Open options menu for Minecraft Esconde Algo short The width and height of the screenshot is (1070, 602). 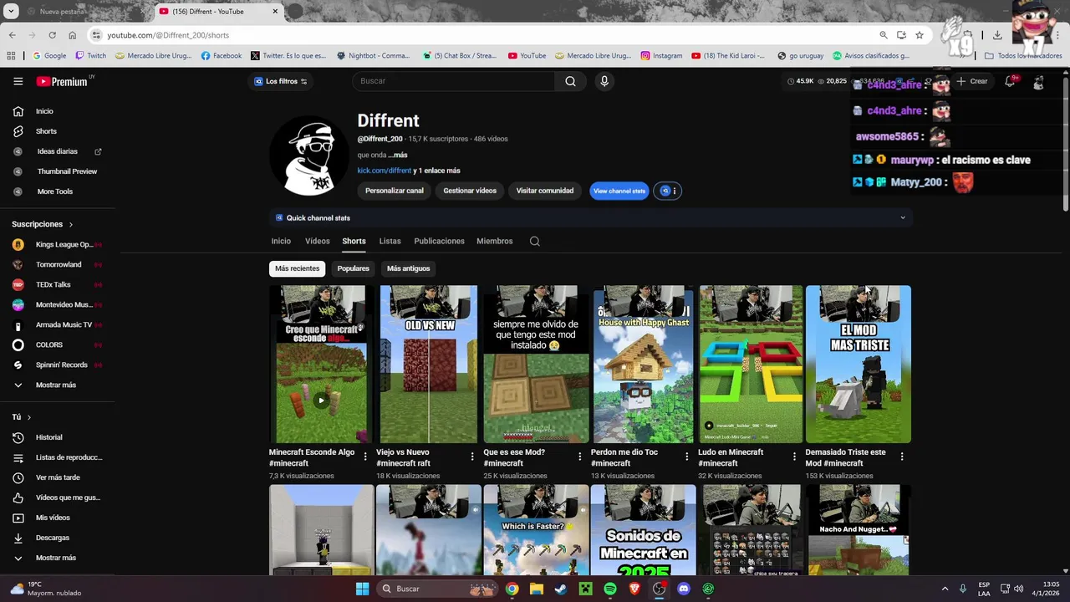click(x=365, y=457)
